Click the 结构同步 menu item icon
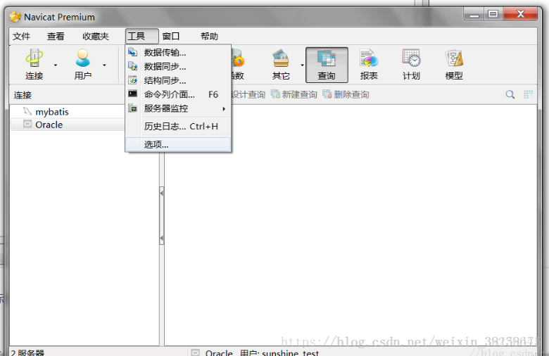Viewport: 549px width, 356px height. (133, 80)
